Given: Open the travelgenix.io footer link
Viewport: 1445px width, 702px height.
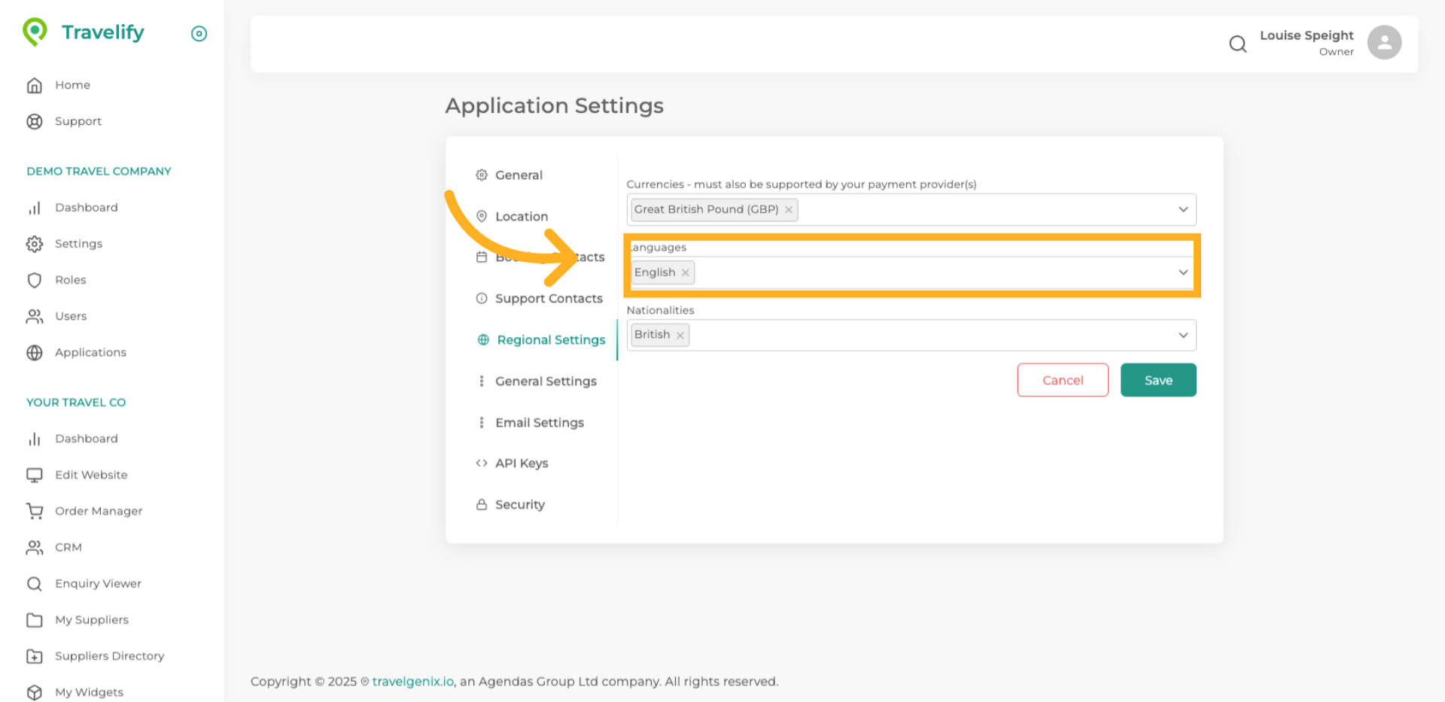Looking at the screenshot, I should 412,682.
